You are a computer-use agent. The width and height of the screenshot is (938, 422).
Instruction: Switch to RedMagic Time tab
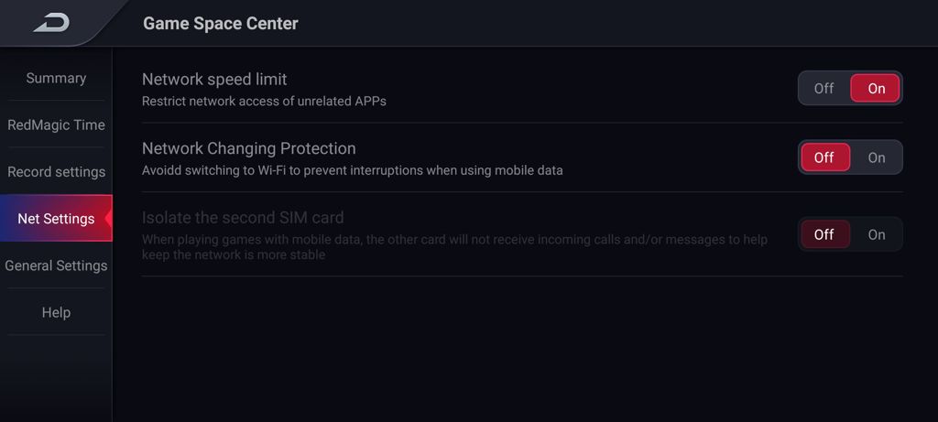click(56, 124)
